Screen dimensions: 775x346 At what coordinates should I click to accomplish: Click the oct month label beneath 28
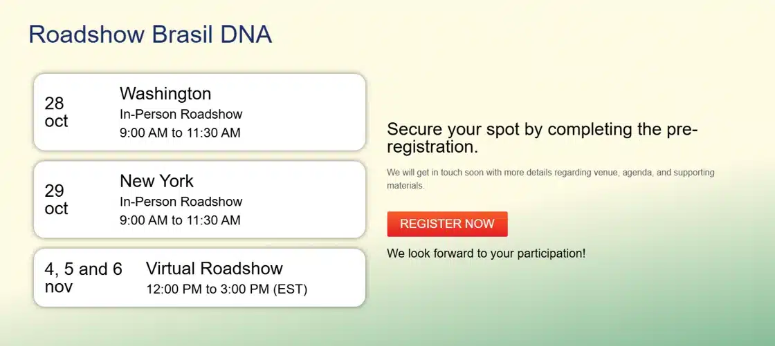(x=56, y=121)
